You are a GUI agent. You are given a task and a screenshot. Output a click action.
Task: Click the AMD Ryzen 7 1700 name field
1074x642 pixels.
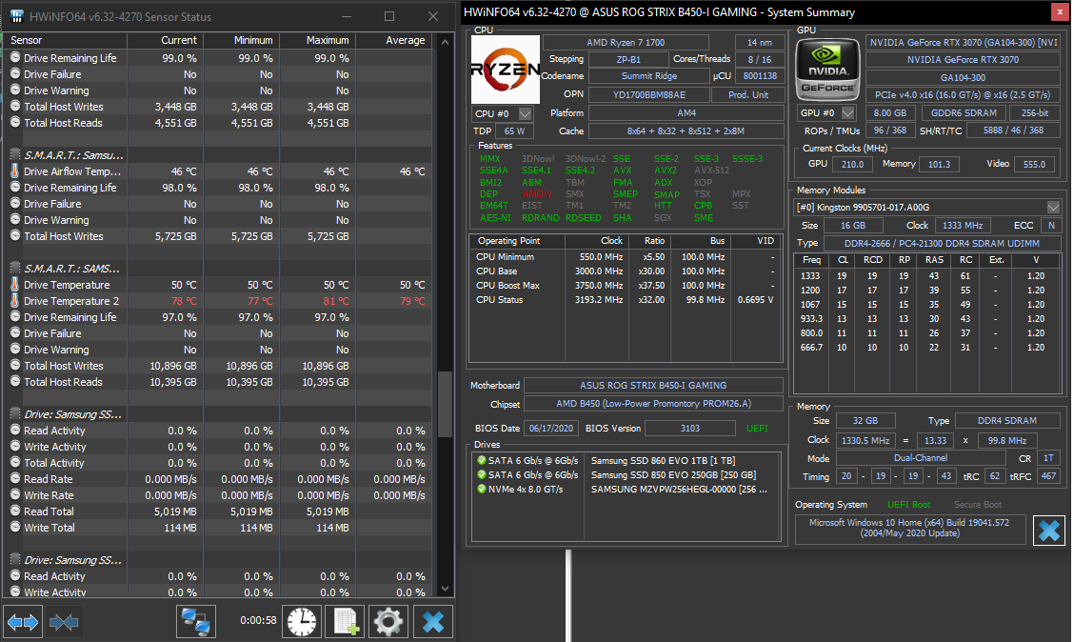626,43
